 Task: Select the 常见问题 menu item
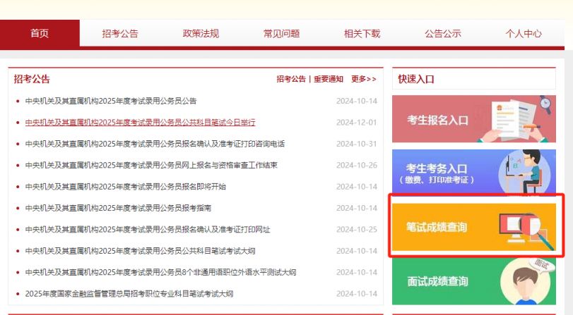point(281,33)
